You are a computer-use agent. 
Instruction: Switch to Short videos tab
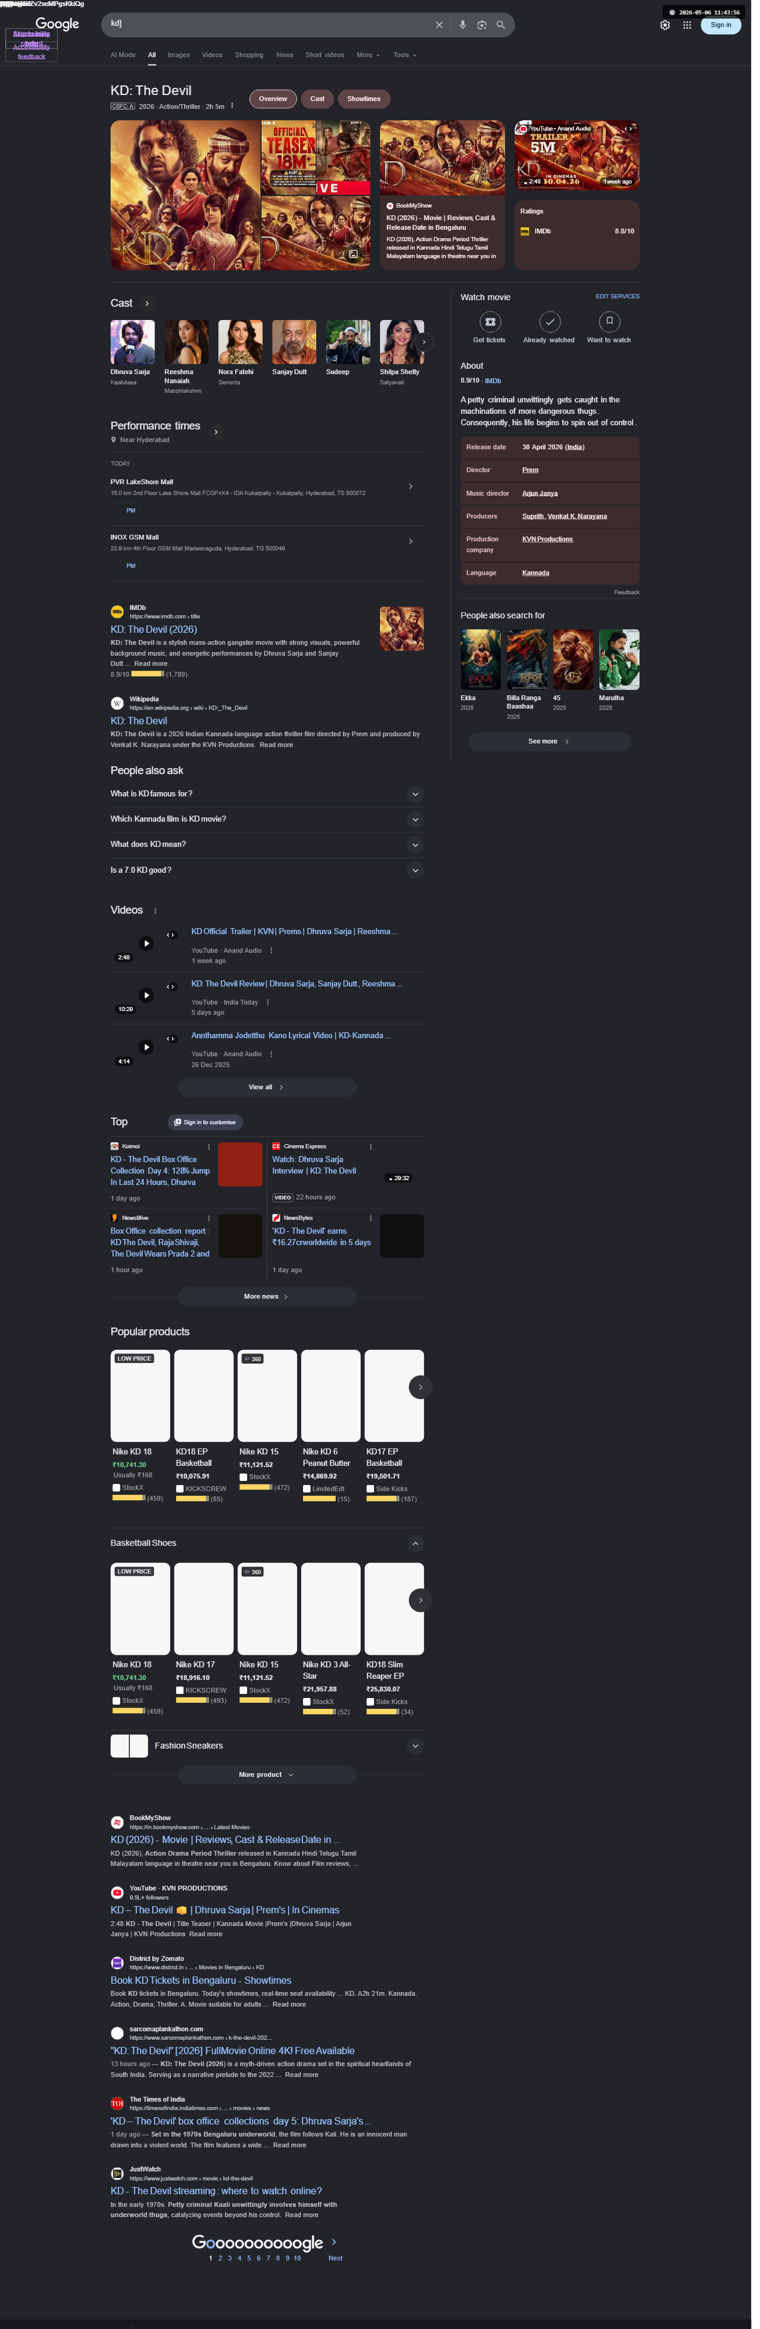[x=325, y=55]
